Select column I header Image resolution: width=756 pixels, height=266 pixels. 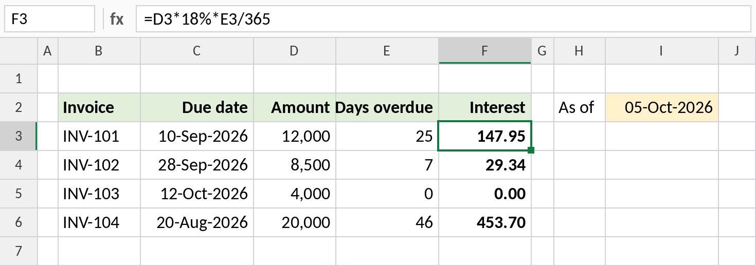click(662, 50)
